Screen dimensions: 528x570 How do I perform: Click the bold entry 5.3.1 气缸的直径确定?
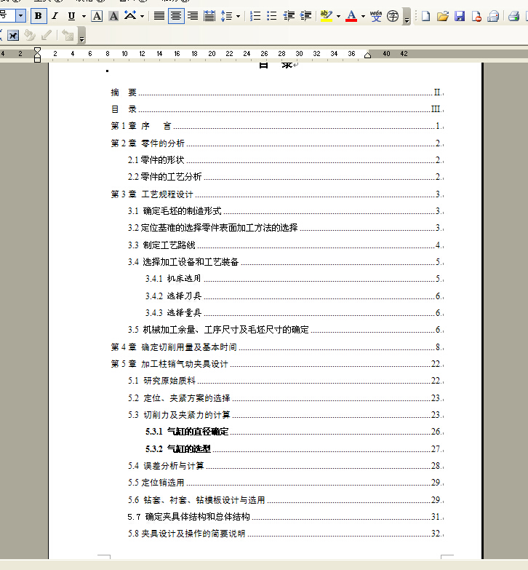(187, 432)
